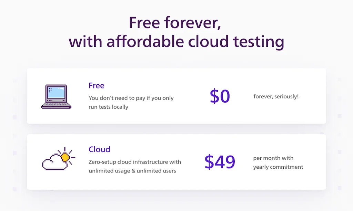Click "unlimited usage & unlimited users" text

click(x=132, y=171)
